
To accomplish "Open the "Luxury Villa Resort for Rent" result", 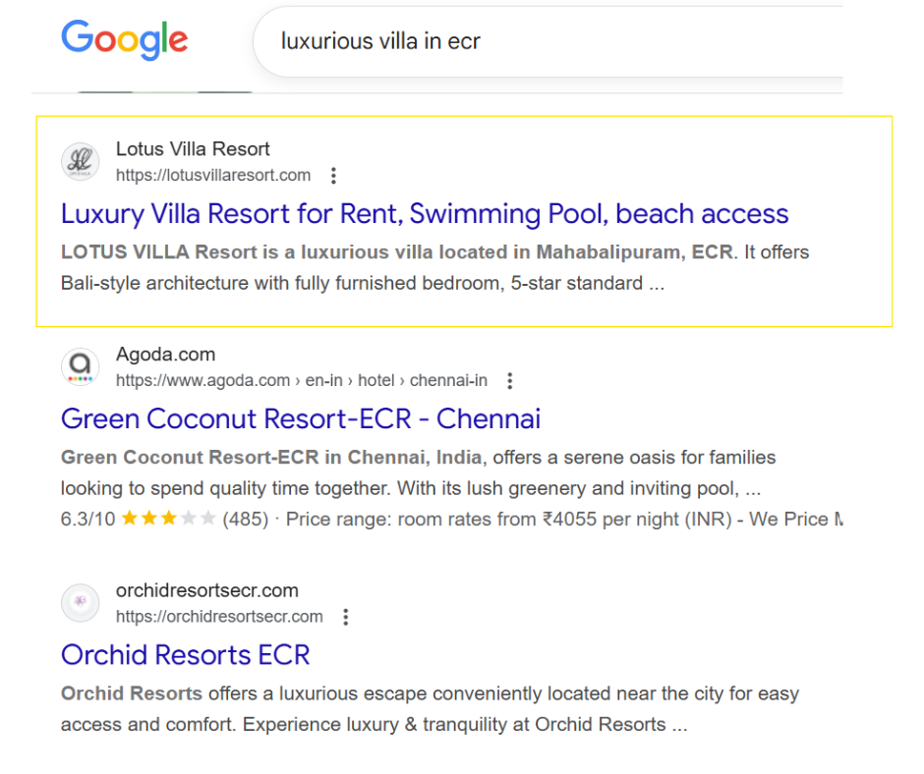I will tap(424, 214).
